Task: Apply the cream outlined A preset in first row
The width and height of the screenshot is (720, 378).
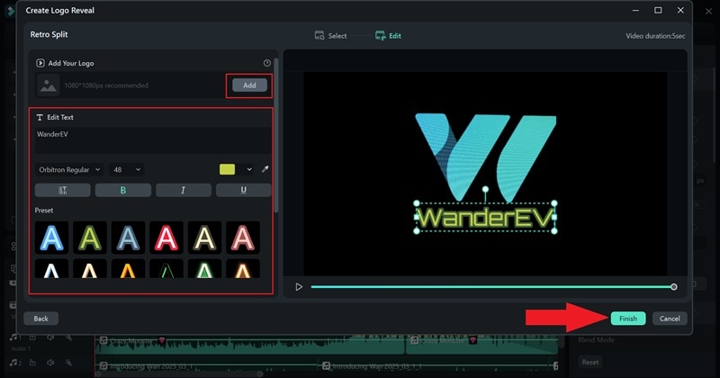Action: coord(204,238)
